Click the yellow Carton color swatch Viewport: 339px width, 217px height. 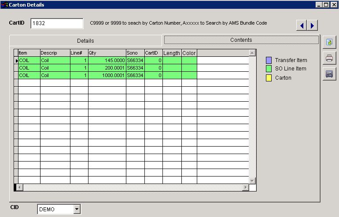pos(269,78)
